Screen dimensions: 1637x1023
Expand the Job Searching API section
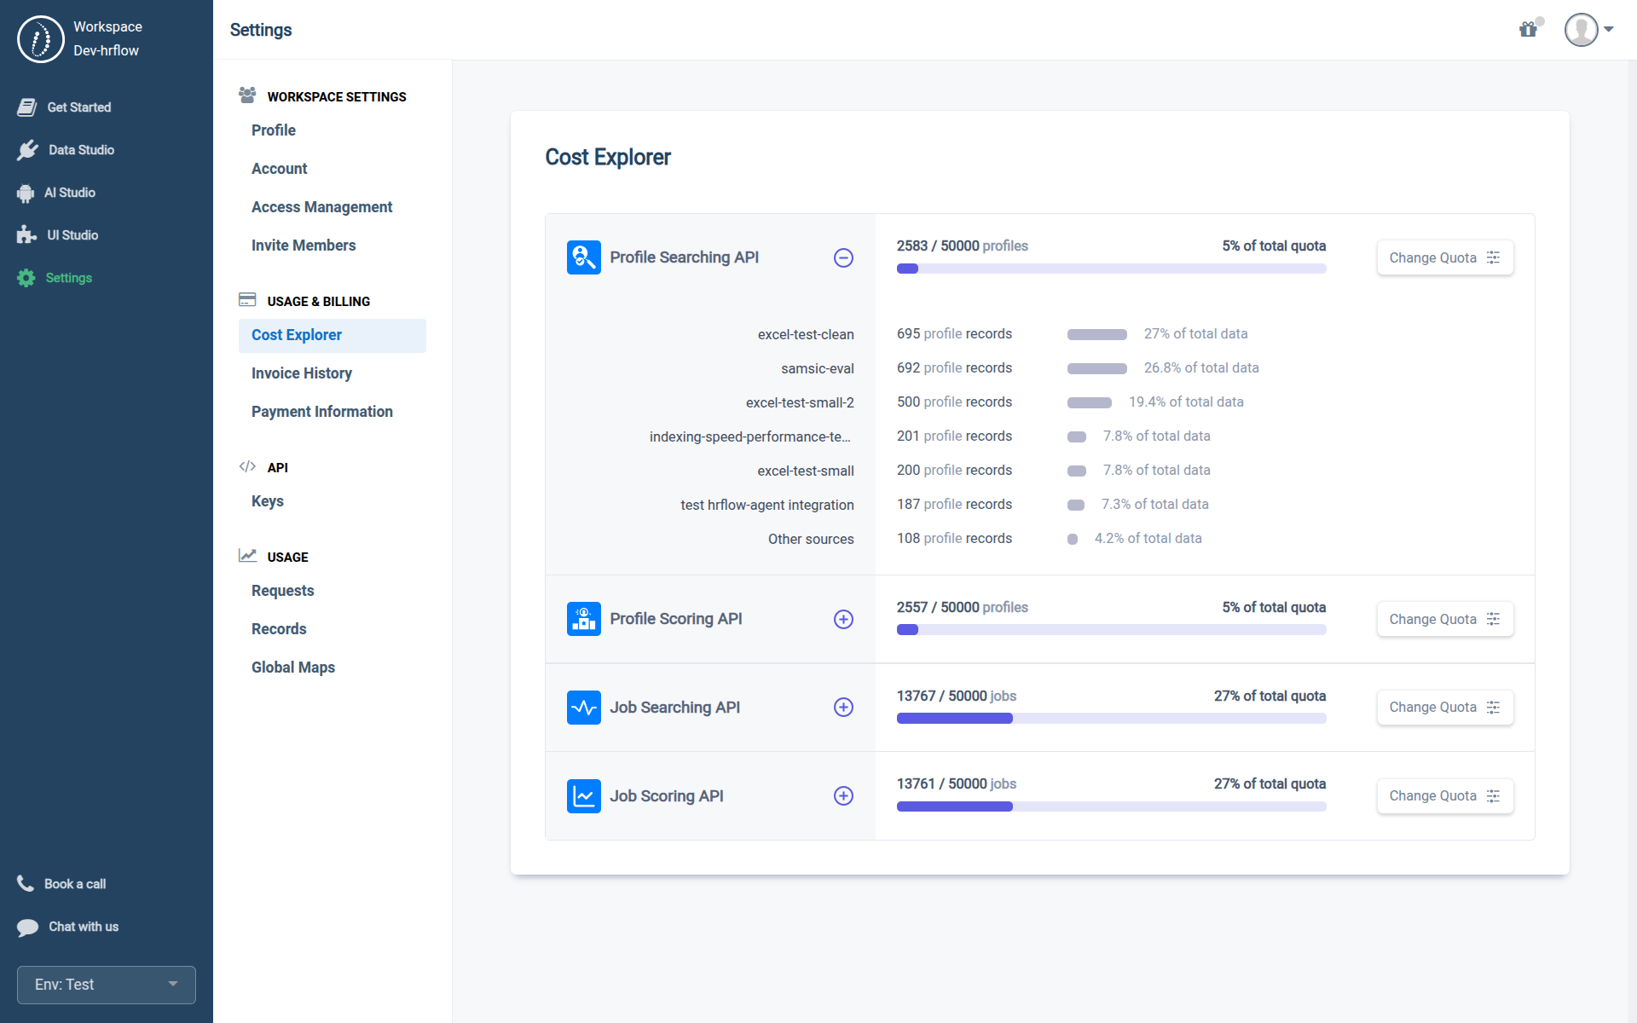pyautogui.click(x=843, y=708)
